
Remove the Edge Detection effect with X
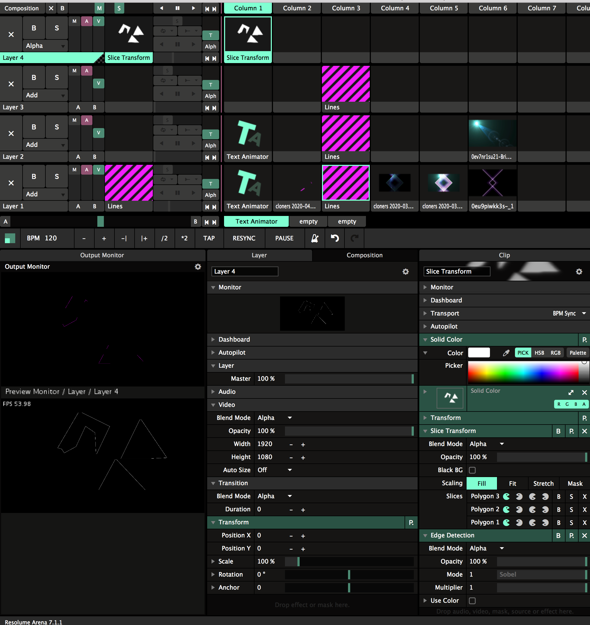click(584, 535)
